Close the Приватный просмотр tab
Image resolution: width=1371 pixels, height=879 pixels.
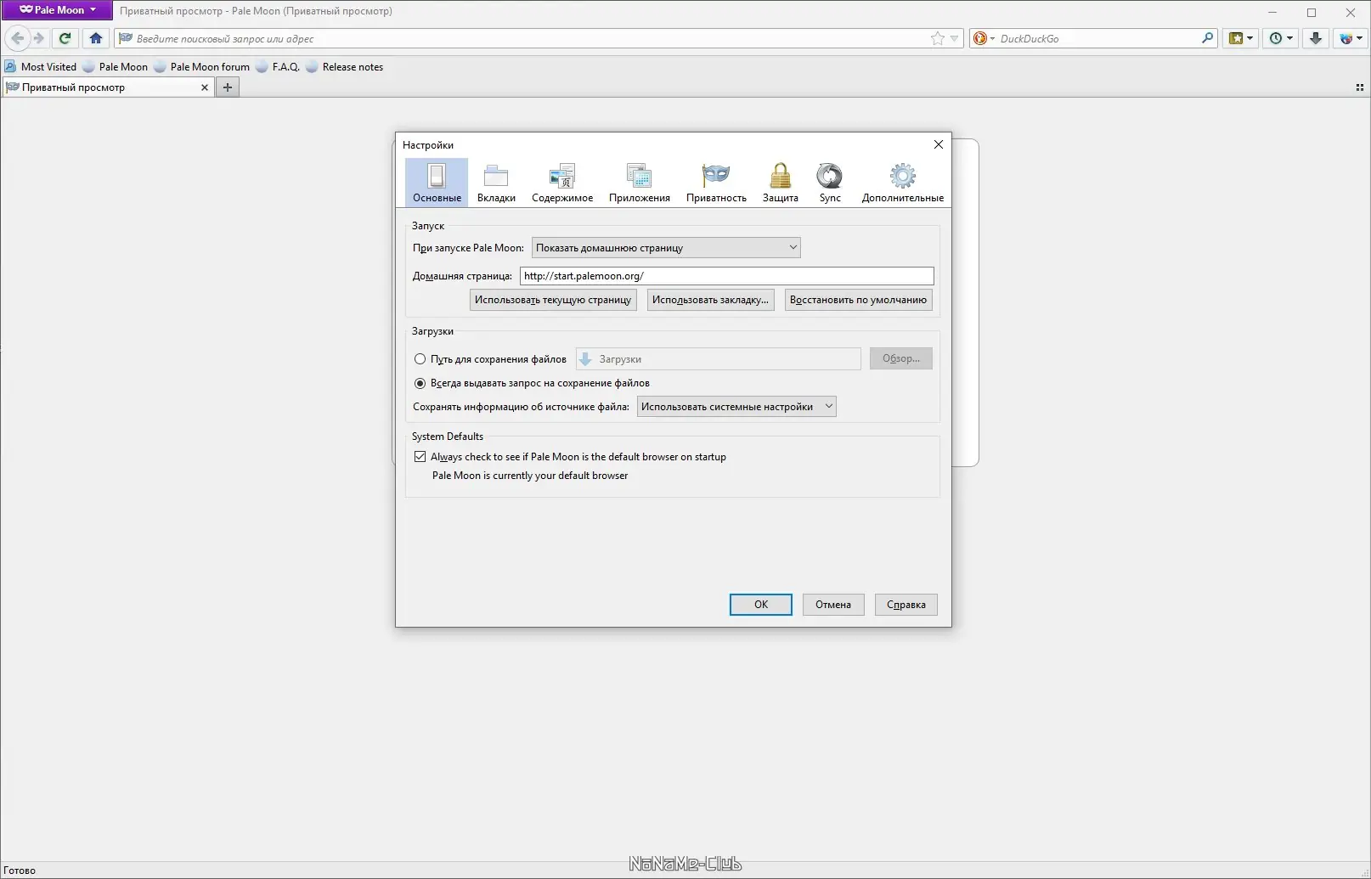point(205,87)
